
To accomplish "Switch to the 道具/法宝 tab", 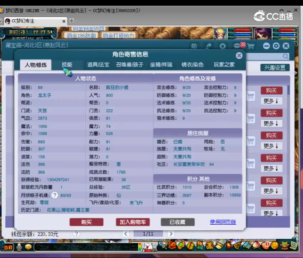I will tap(98, 64).
